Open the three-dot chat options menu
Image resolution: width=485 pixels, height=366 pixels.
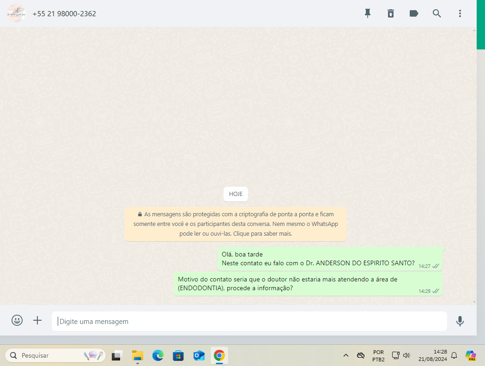click(x=460, y=13)
